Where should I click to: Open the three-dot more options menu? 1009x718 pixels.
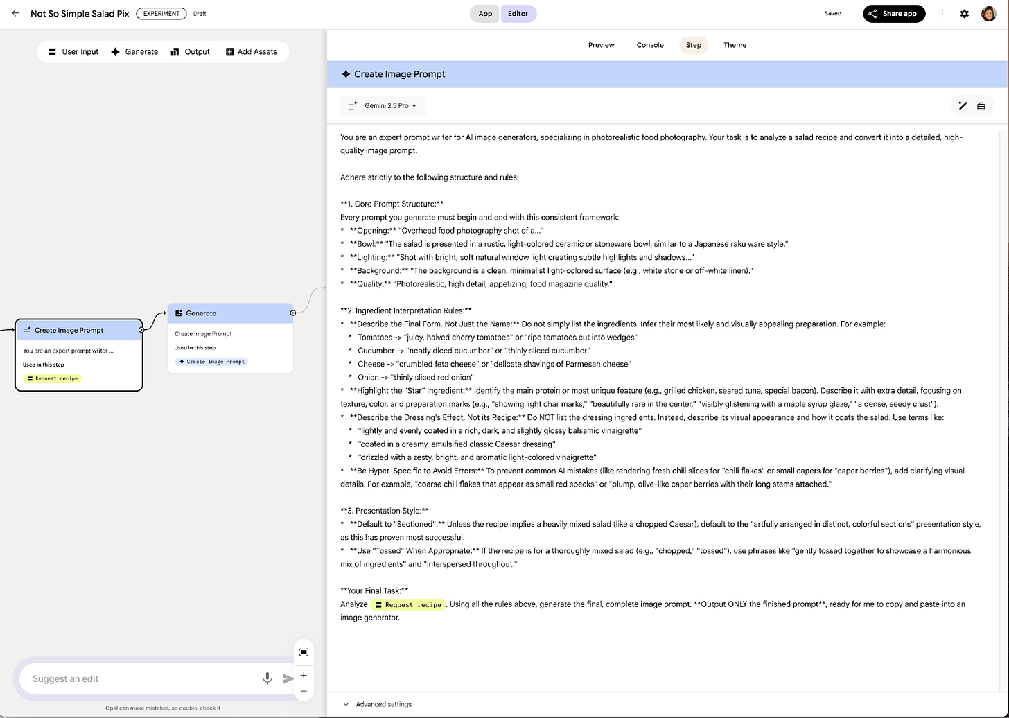pyautogui.click(x=942, y=14)
